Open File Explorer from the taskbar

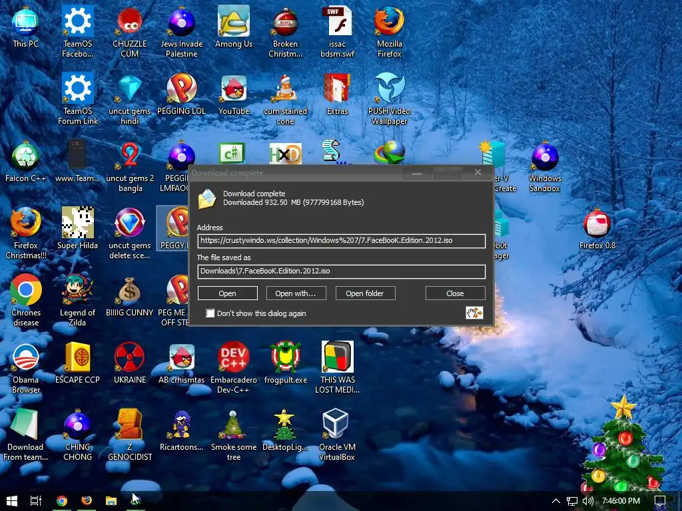111,500
